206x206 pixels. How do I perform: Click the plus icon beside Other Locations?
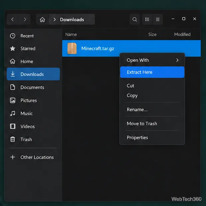pos(13,157)
